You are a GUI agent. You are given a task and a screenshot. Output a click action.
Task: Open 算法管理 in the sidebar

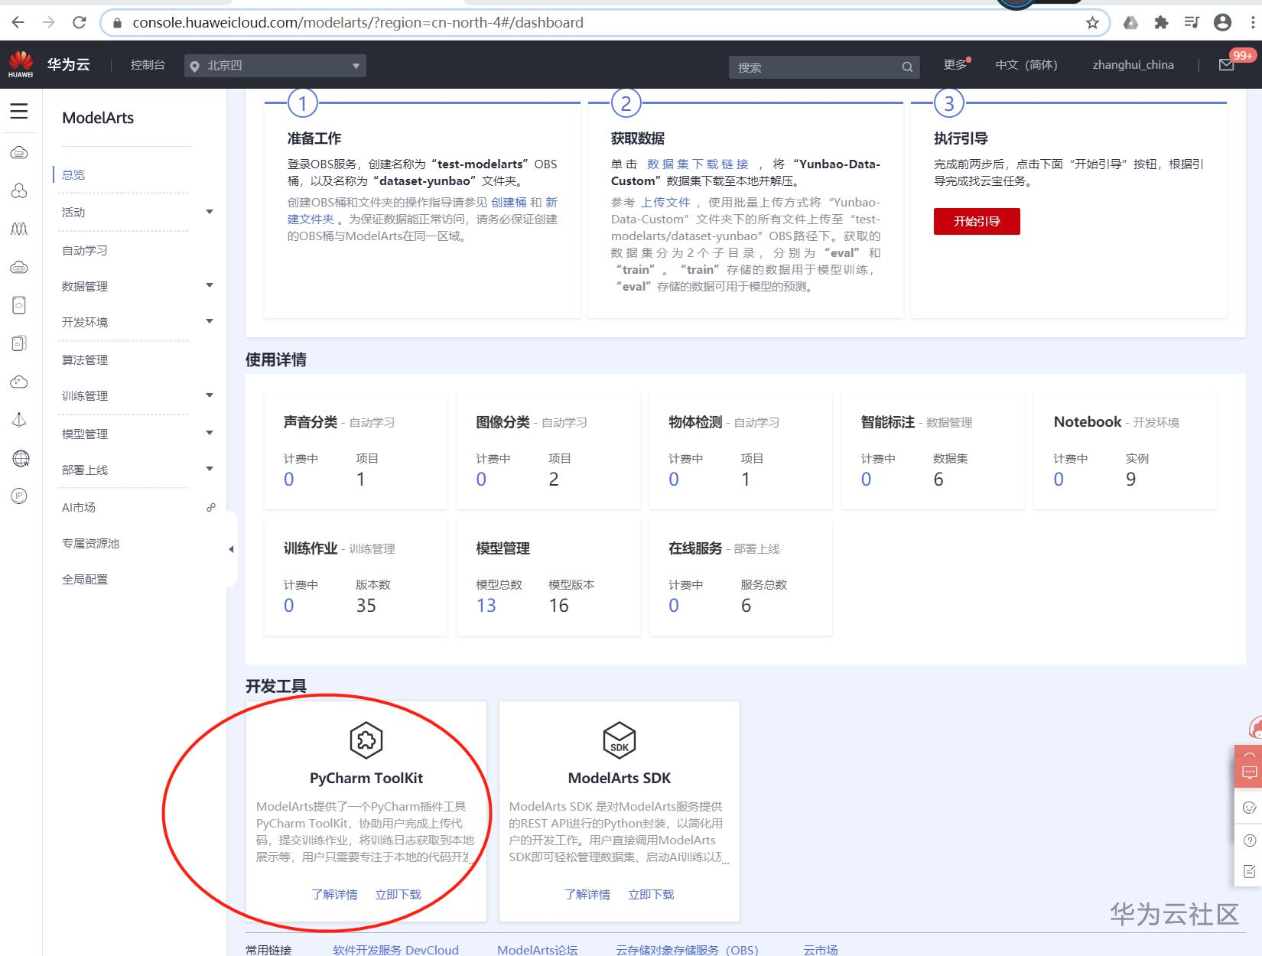[85, 359]
